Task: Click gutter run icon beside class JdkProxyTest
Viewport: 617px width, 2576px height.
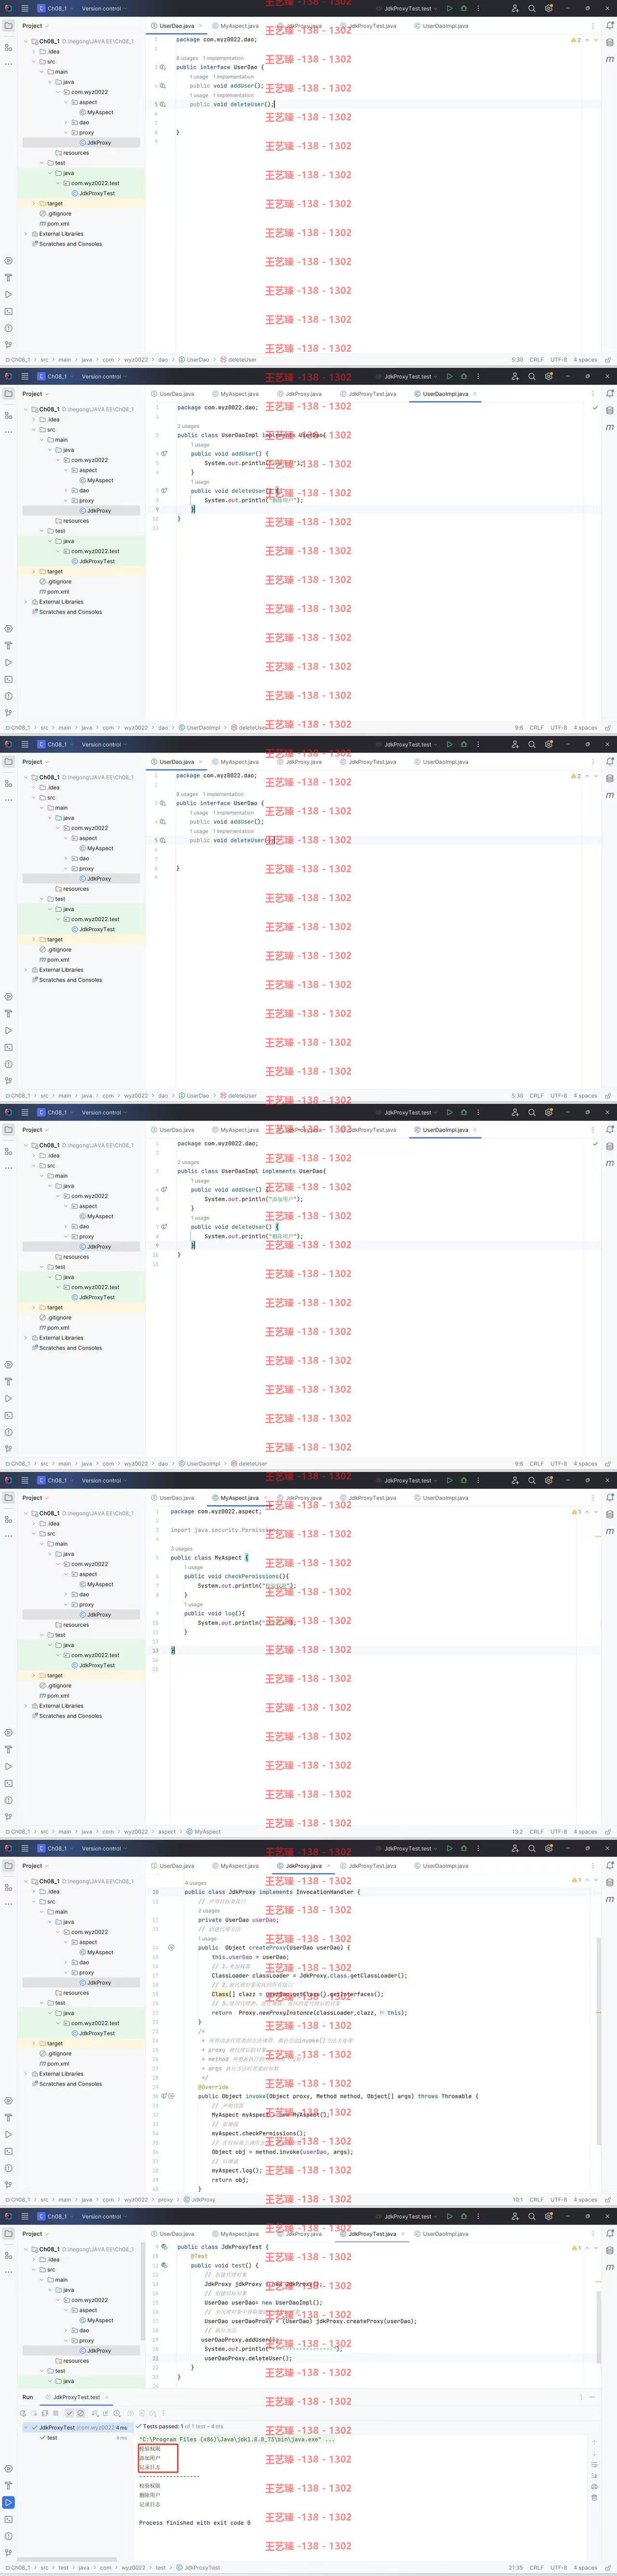Action: coord(164,2247)
